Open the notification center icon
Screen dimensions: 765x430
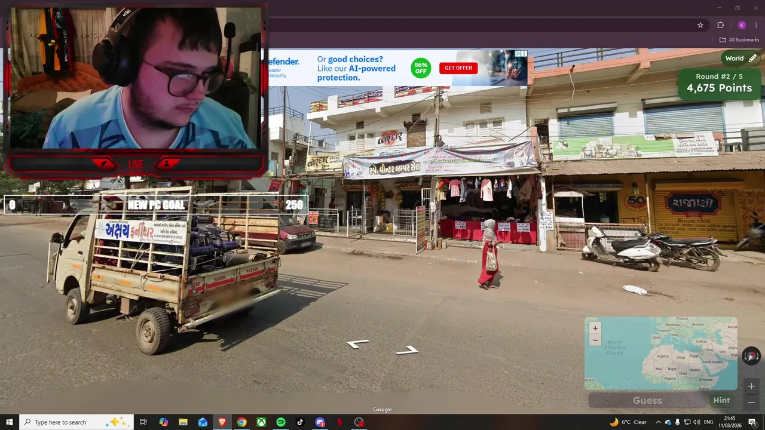(x=752, y=422)
